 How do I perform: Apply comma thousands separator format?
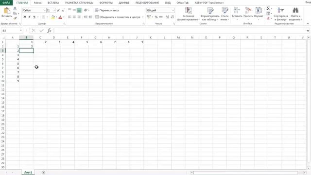click(161, 17)
